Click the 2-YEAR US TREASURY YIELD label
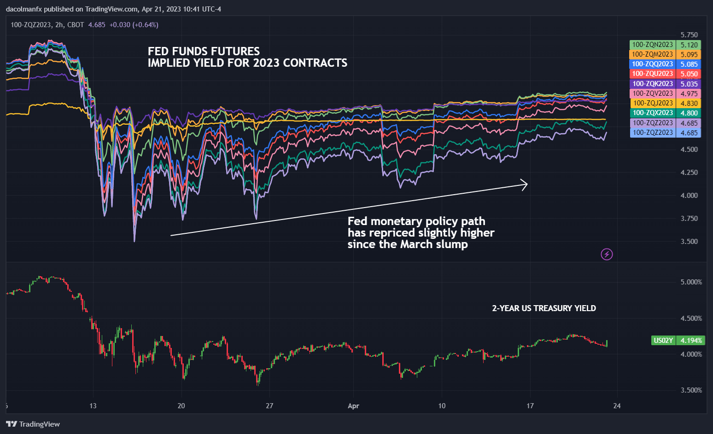This screenshot has width=713, height=434. point(544,308)
